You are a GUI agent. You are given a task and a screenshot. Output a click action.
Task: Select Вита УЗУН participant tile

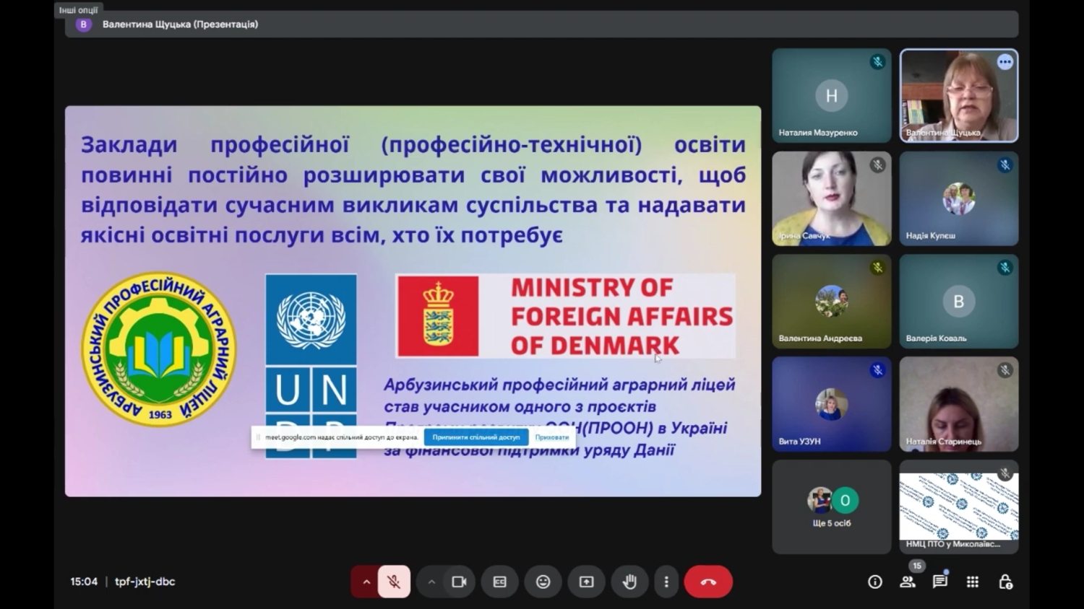coord(832,404)
